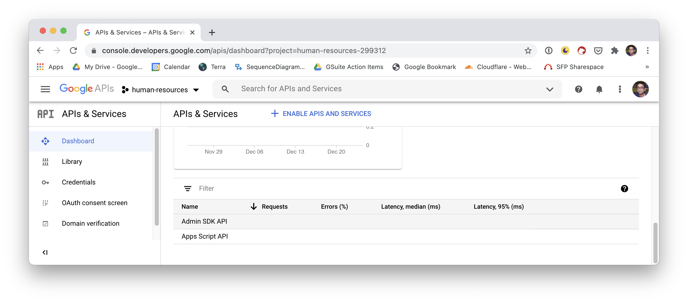Go to OAuth consent screen
The width and height of the screenshot is (688, 303).
pos(94,203)
